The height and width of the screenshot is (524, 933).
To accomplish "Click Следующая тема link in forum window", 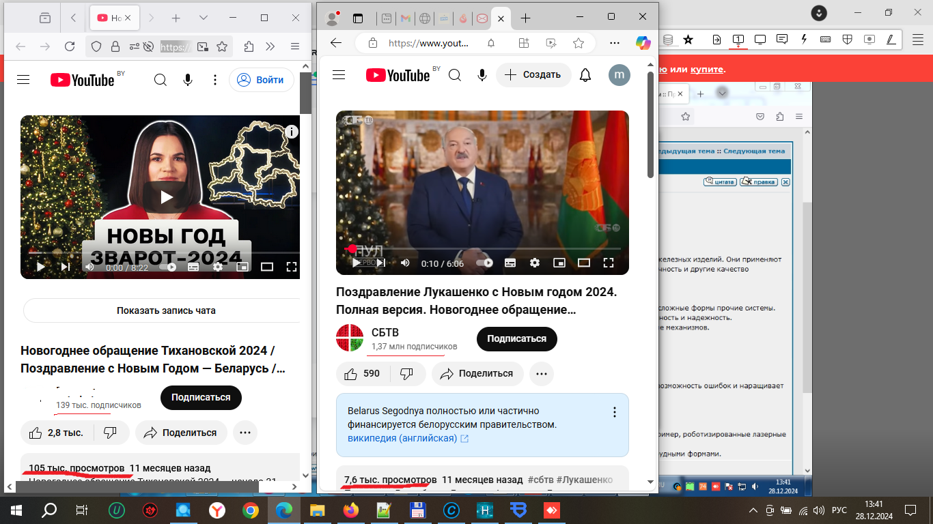I will [x=754, y=151].
